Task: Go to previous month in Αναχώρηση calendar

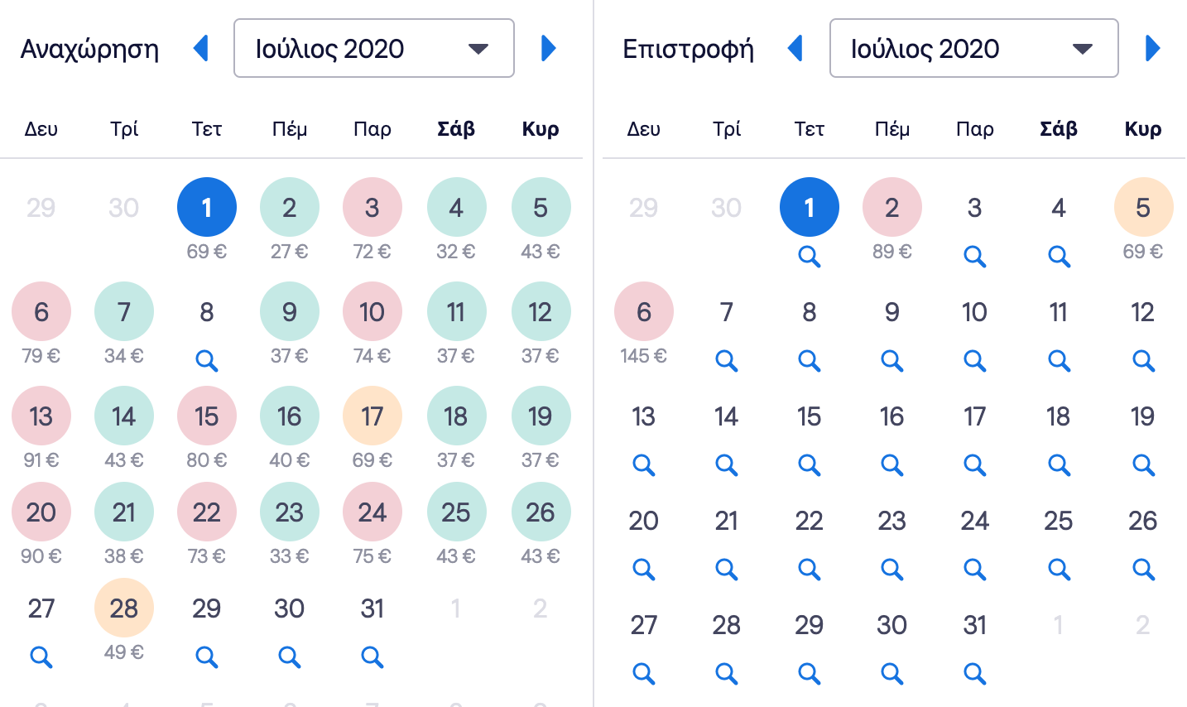Action: tap(200, 49)
